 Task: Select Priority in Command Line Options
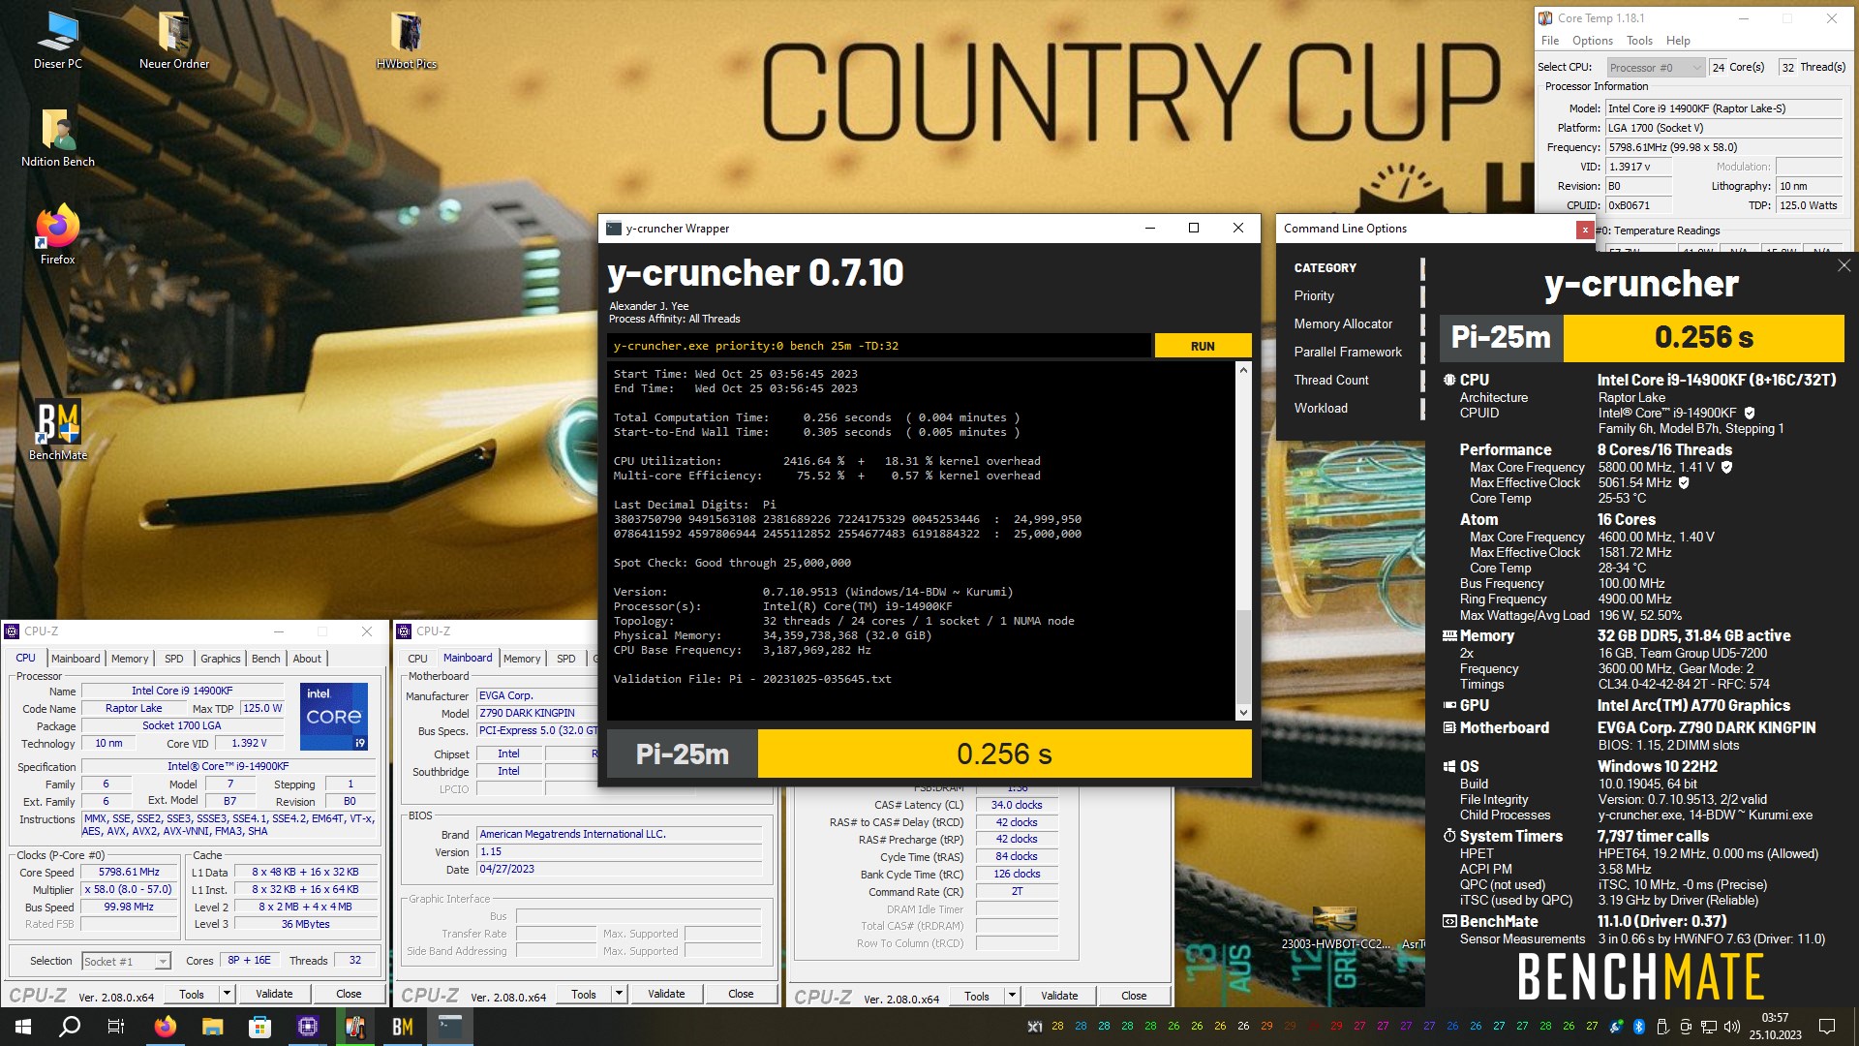click(x=1314, y=295)
